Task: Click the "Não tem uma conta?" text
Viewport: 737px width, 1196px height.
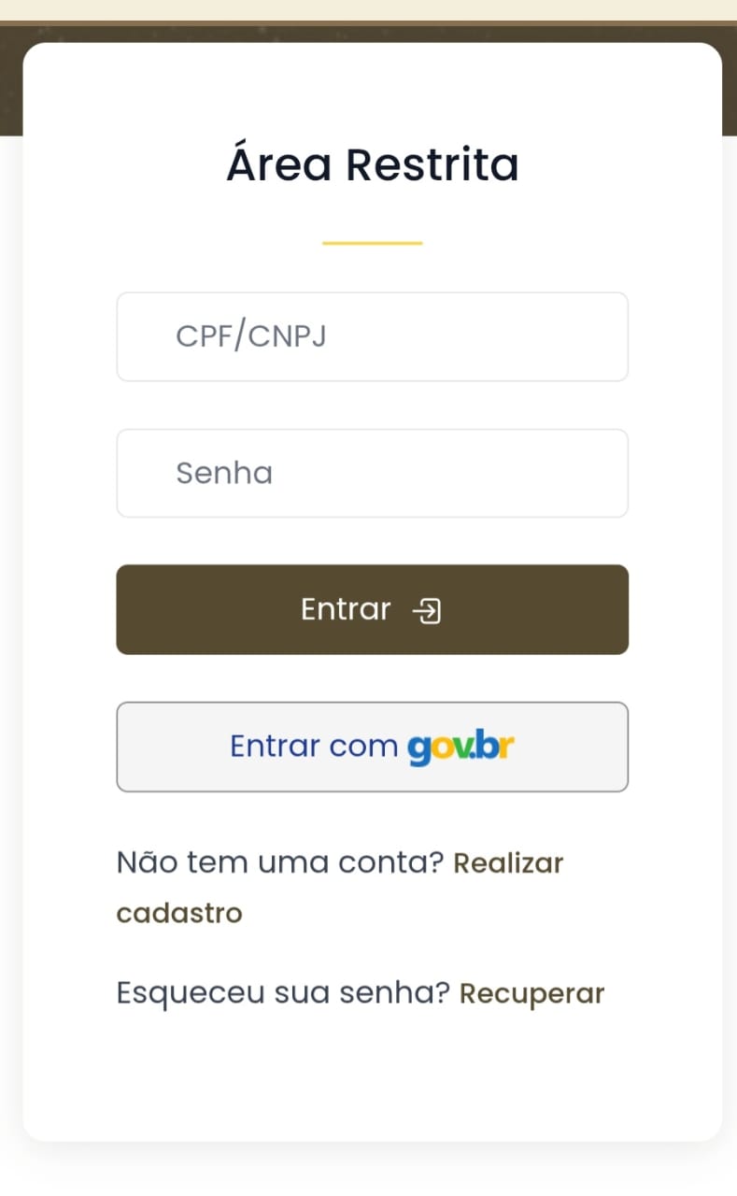Action: coord(279,862)
